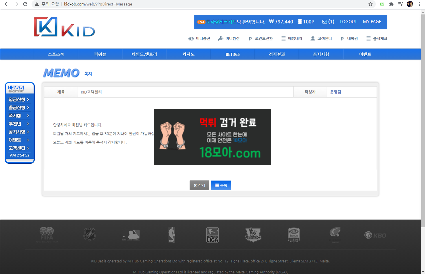This screenshot has width=425, height=274.
Task: Open 경기결과 in the main navigation
Action: pyautogui.click(x=277, y=54)
